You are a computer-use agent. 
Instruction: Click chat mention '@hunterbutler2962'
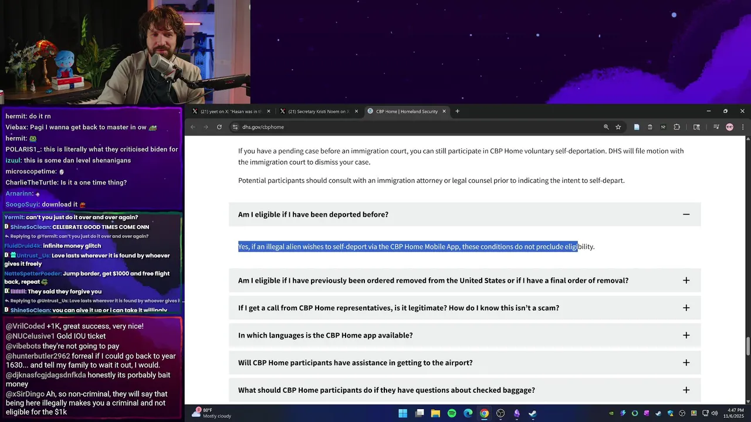click(38, 355)
